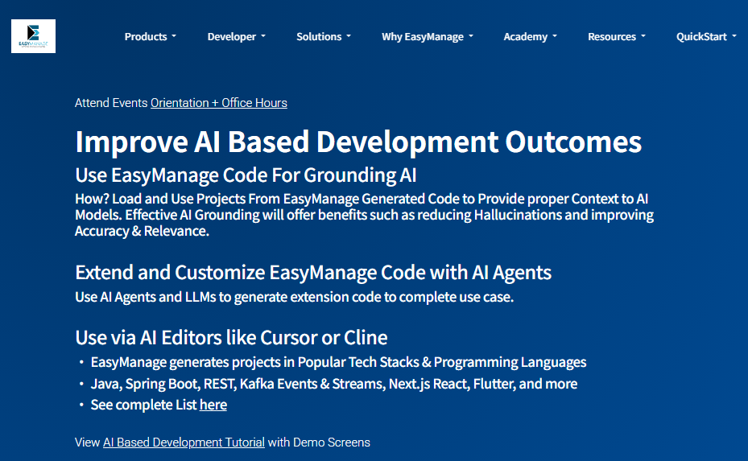Open AI Based Development Tutorial link
This screenshot has height=461, width=748.
click(184, 442)
